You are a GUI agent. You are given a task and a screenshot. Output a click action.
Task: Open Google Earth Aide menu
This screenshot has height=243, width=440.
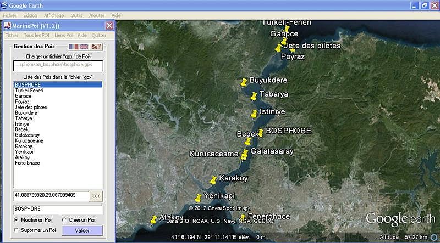point(116,15)
